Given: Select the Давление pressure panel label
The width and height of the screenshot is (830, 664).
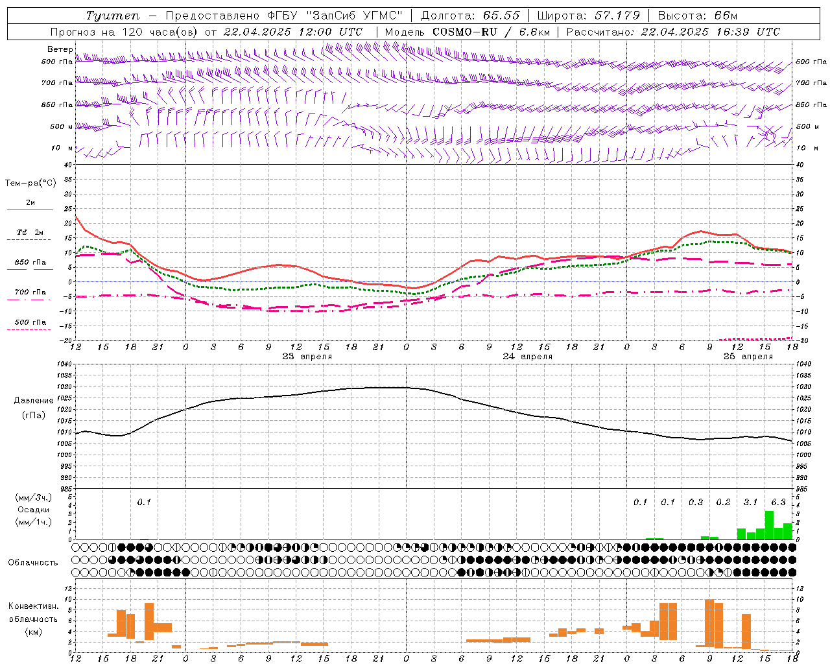Looking at the screenshot, I should (34, 401).
